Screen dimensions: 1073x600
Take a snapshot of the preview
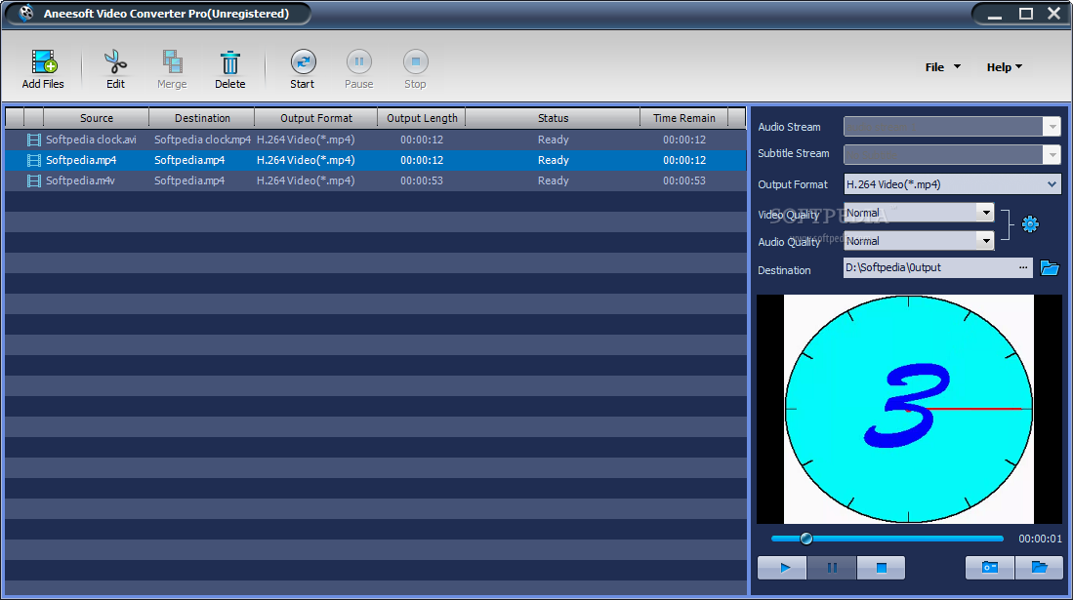[x=989, y=567]
